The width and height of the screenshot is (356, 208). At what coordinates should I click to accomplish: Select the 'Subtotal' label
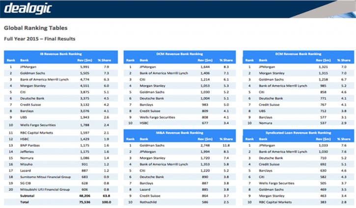click(x=27, y=196)
